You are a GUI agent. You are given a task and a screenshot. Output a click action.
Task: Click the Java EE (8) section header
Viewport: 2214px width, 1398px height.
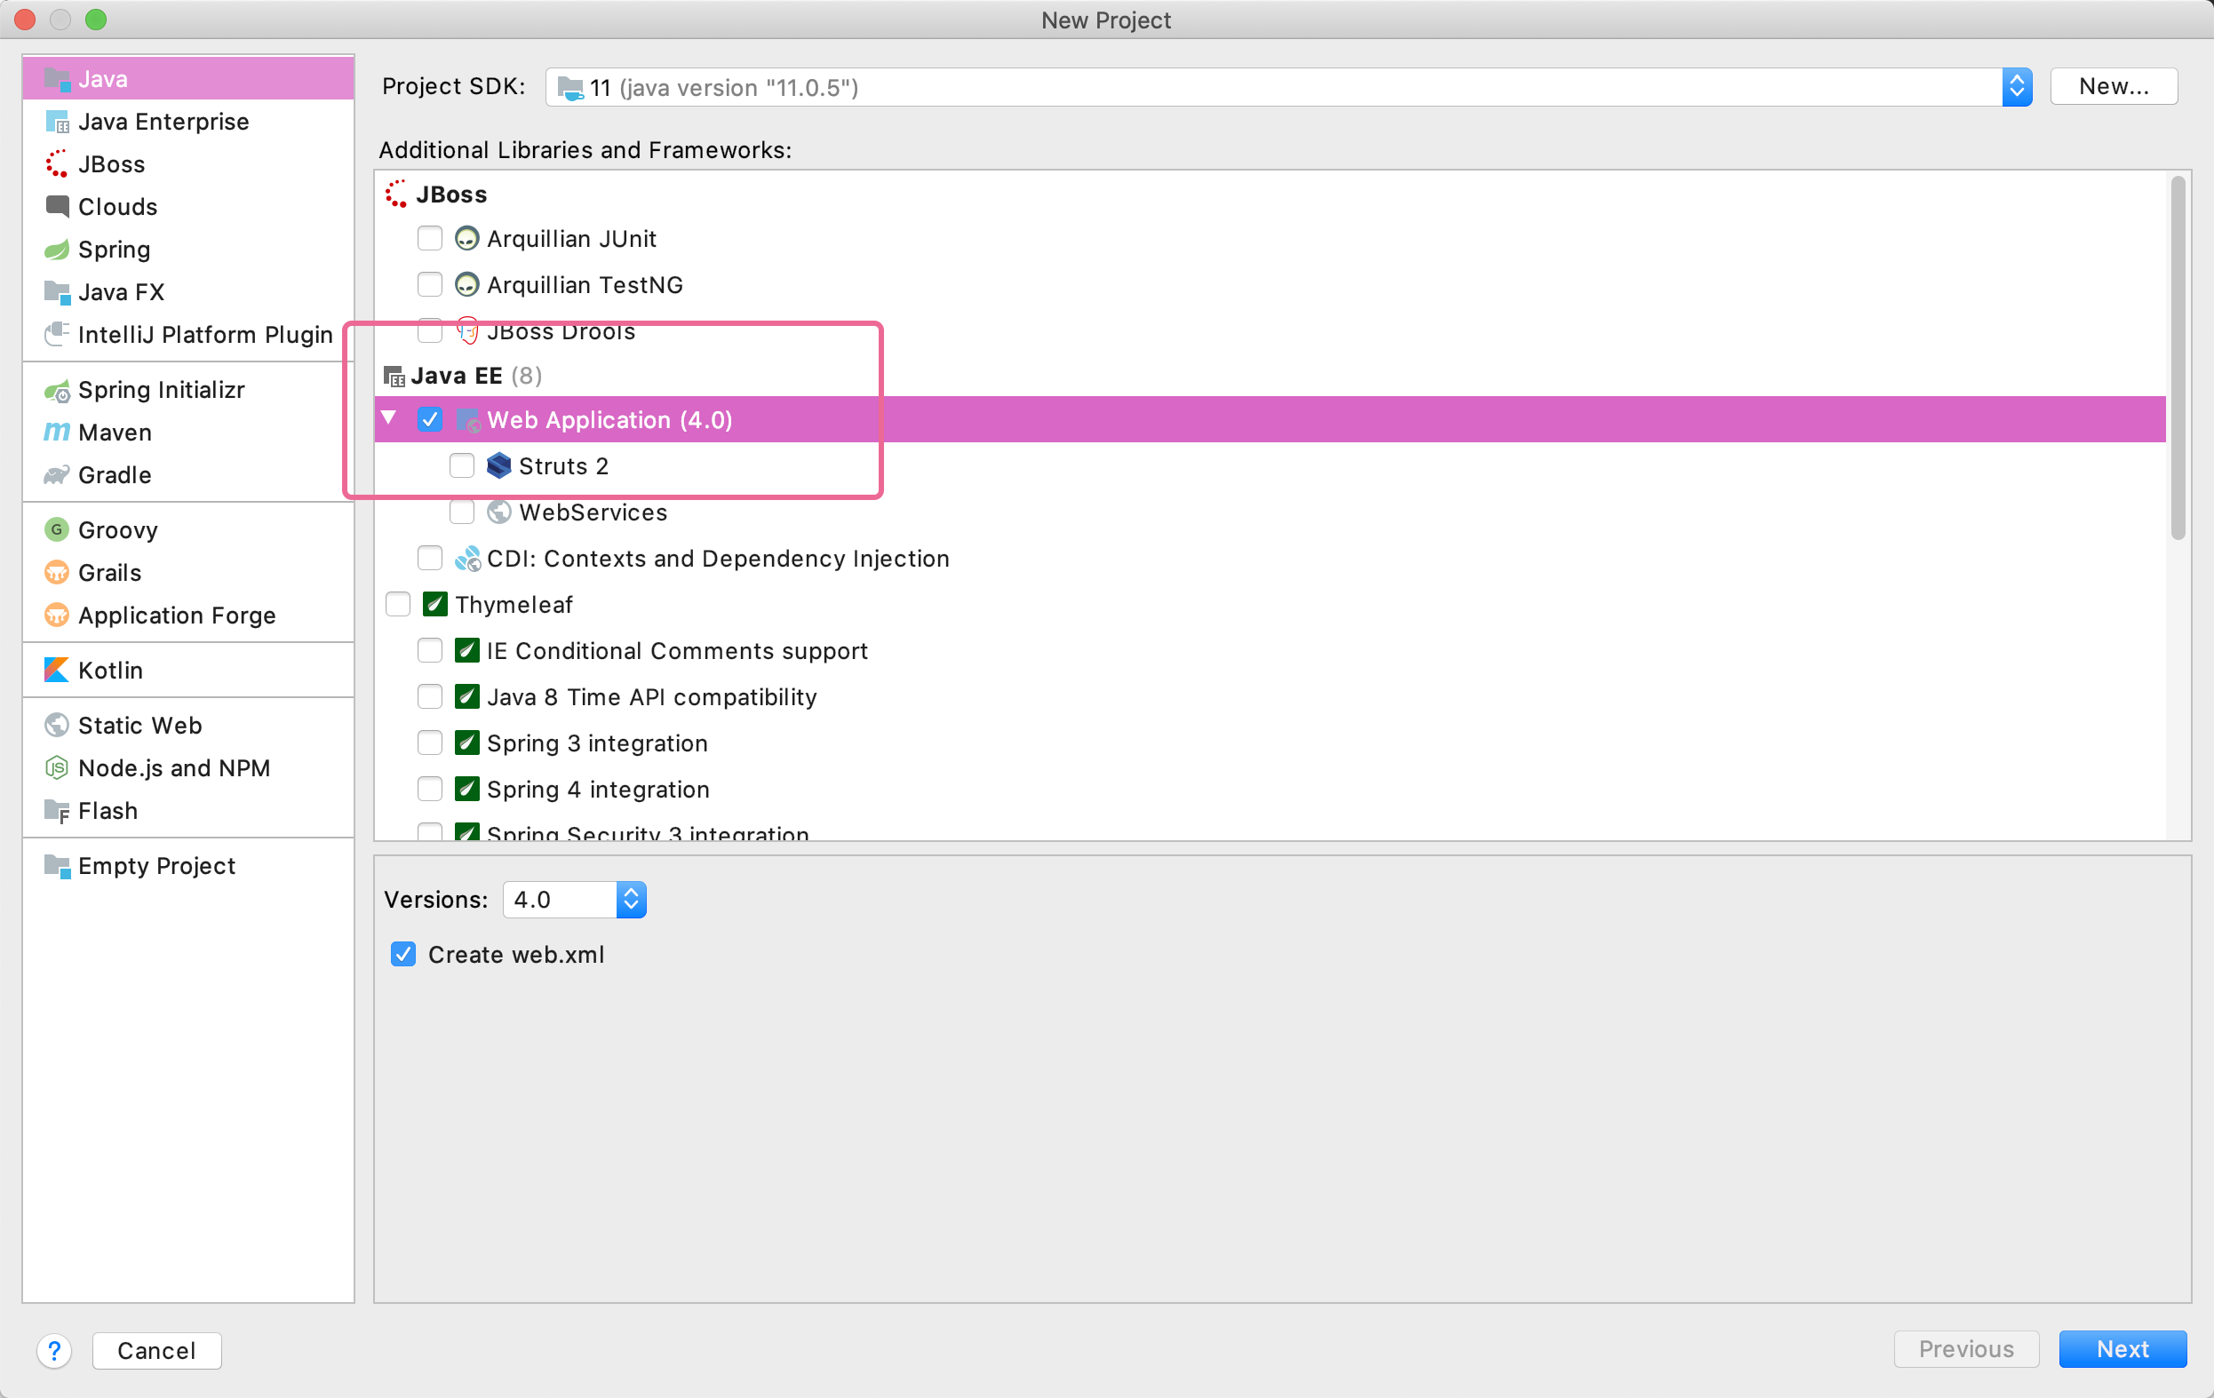(x=477, y=376)
